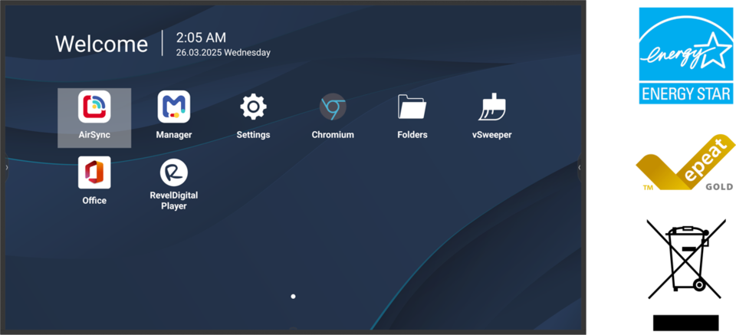The image size is (736, 335).
Task: Open the Folders file manager
Action: [x=412, y=107]
